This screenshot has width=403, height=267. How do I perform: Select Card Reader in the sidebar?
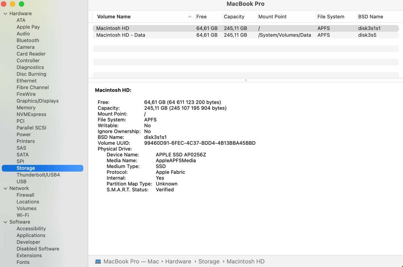(x=31, y=54)
